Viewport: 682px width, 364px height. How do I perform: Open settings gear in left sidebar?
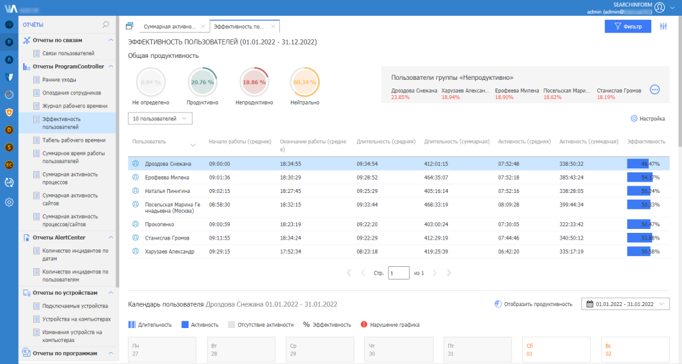(9, 202)
